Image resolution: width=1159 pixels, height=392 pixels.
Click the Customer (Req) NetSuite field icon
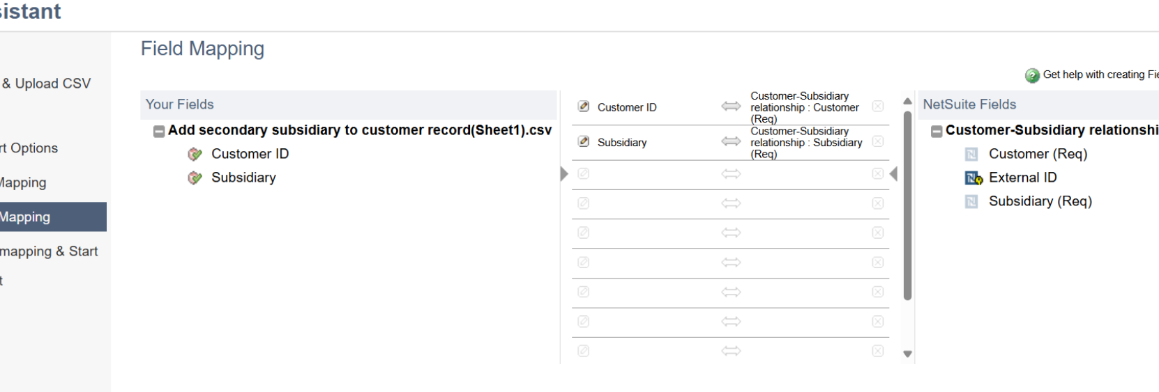pyautogui.click(x=971, y=155)
